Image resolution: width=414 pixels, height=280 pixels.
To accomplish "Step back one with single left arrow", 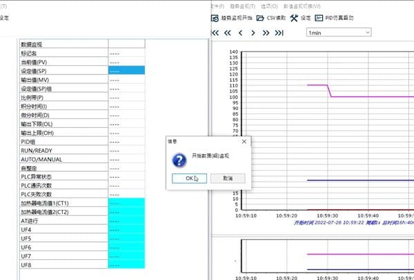I will (x=240, y=32).
